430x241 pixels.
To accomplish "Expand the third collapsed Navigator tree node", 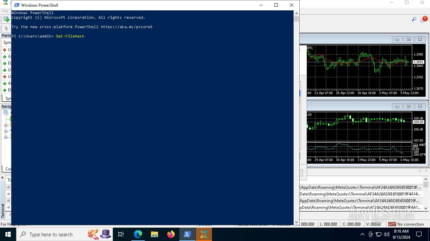I will (6, 137).
